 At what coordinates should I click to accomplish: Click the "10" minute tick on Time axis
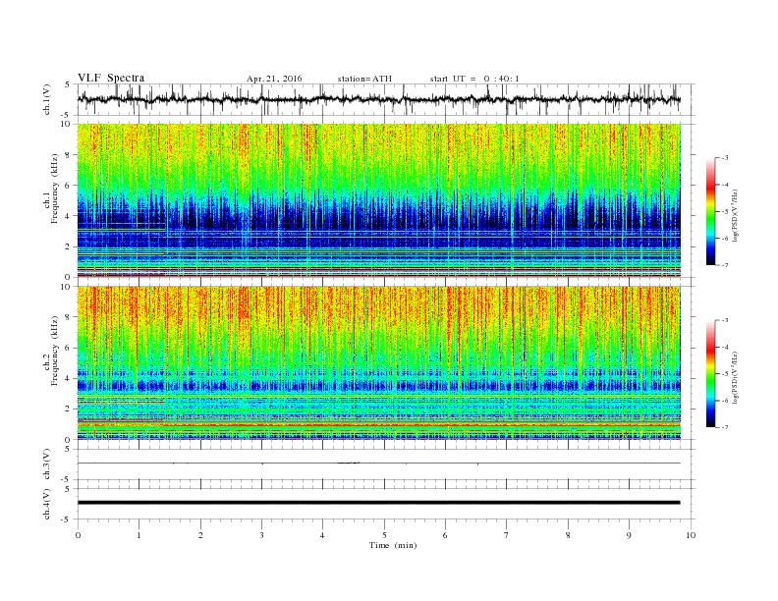pos(691,535)
